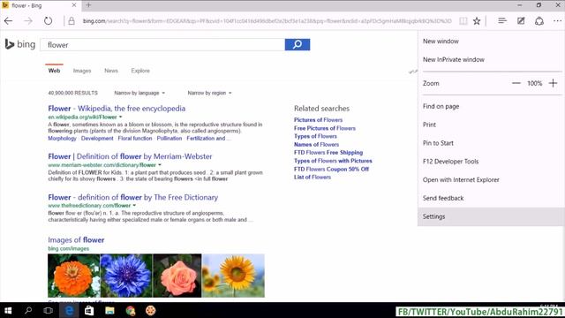This screenshot has width=565, height=318.
Task: Open Images of flower link
Action: (x=76, y=240)
